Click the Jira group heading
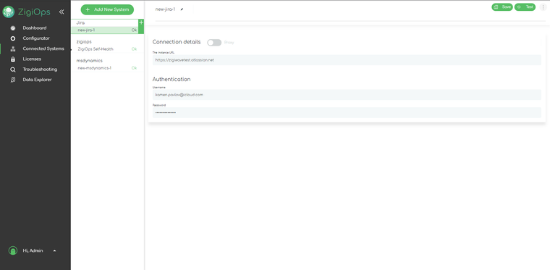This screenshot has width=550, height=270. 80,22
